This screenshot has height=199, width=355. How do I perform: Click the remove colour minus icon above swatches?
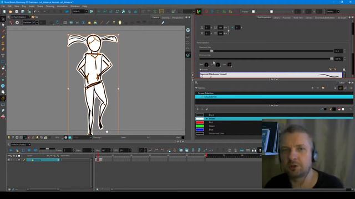point(202,109)
